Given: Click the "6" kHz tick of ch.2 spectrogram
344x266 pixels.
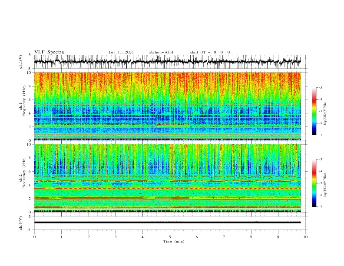Looking at the screenshot, I should [x=30, y=172].
